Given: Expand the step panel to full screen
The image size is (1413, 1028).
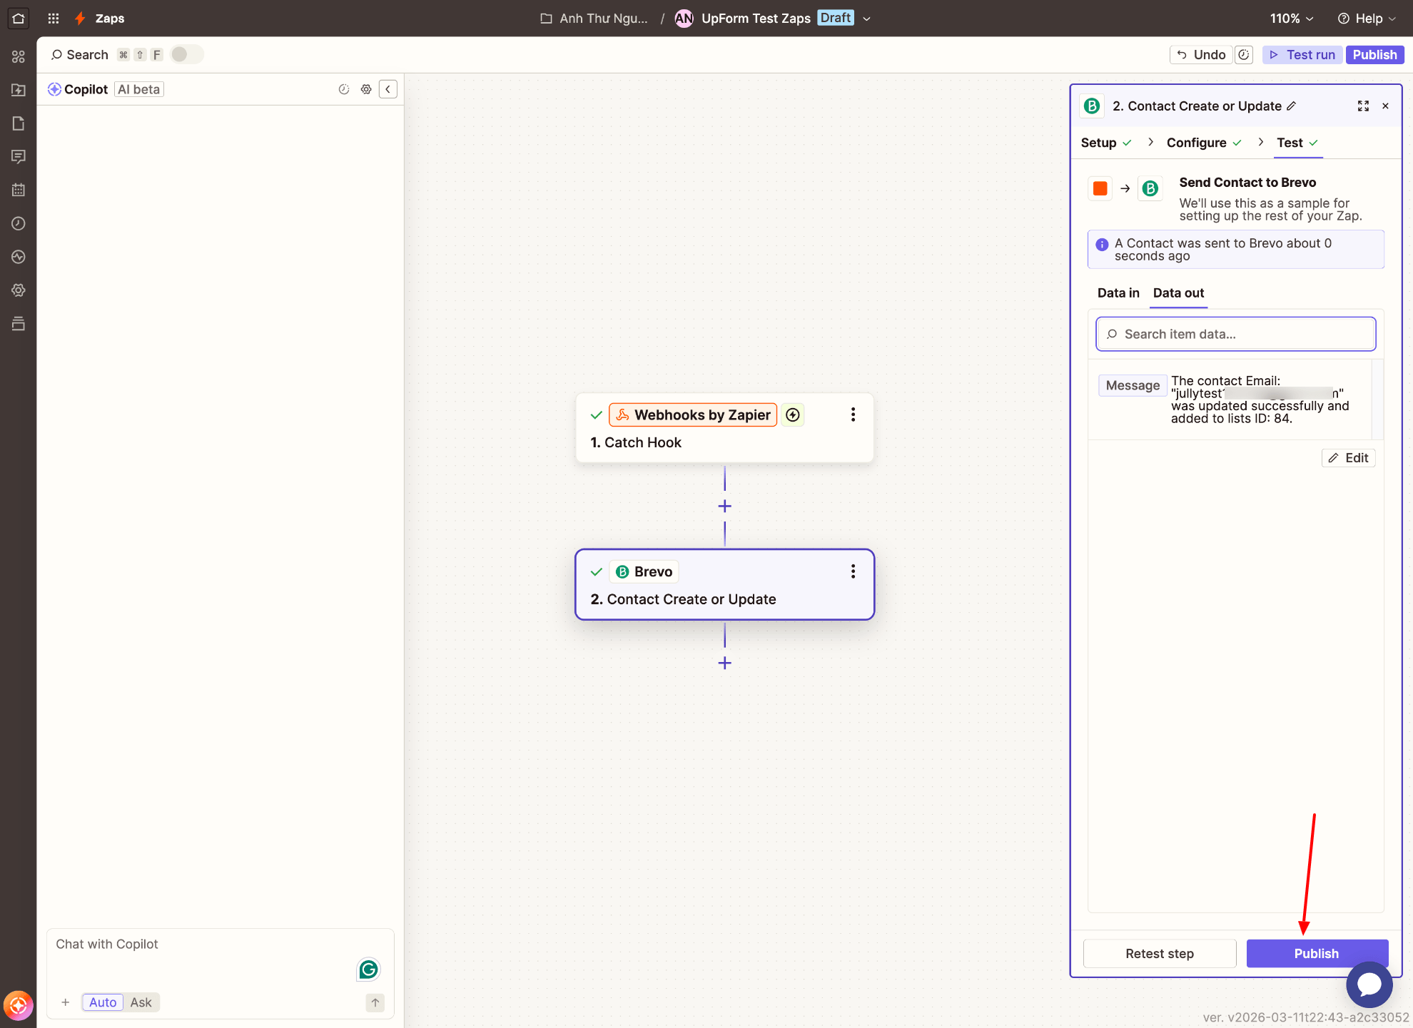Looking at the screenshot, I should pyautogui.click(x=1363, y=106).
